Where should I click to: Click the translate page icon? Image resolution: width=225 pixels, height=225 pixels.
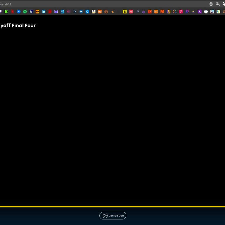218,4
